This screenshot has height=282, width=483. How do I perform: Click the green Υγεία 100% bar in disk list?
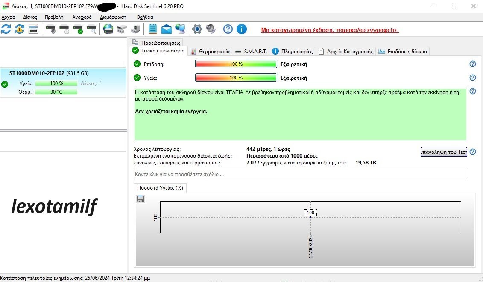(x=56, y=83)
